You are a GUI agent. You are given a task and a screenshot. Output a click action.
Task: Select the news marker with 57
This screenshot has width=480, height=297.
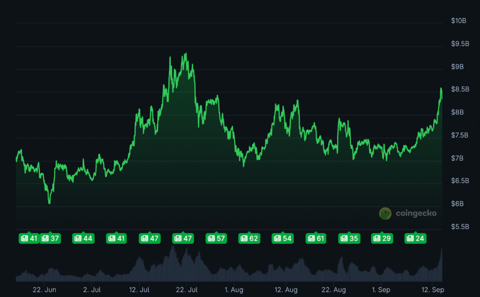tap(216, 238)
